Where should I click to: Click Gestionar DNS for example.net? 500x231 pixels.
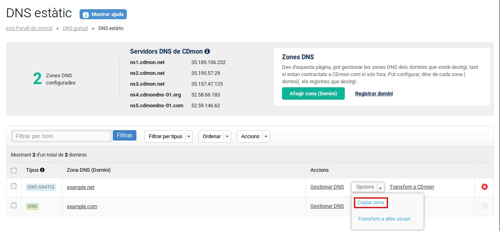coord(327,187)
